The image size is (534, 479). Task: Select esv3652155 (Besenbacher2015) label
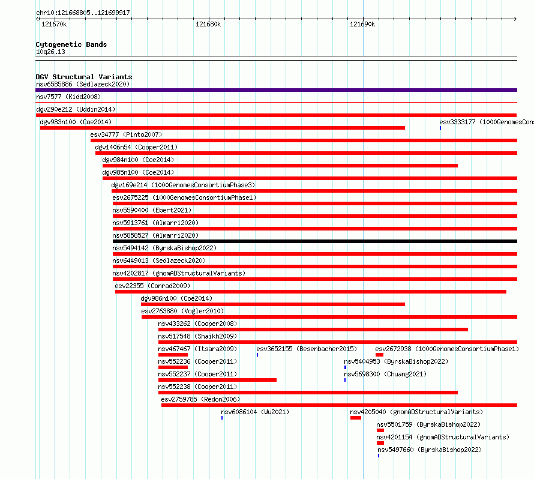pos(307,349)
